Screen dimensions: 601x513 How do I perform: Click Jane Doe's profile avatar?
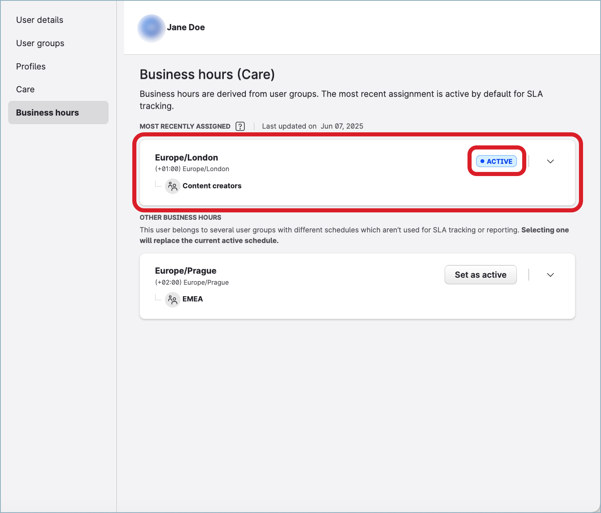(x=151, y=28)
